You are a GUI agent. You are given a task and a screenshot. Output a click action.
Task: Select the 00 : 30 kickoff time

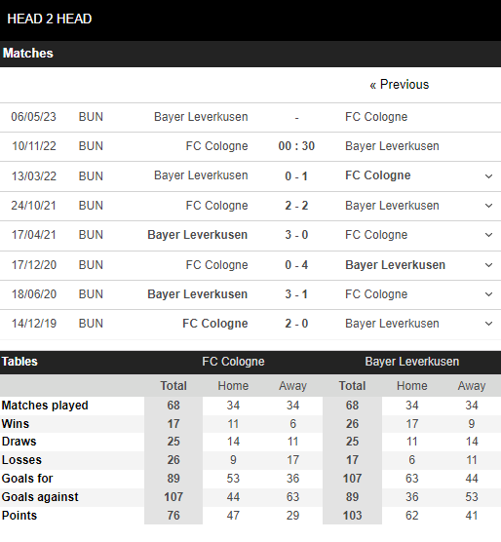296,146
